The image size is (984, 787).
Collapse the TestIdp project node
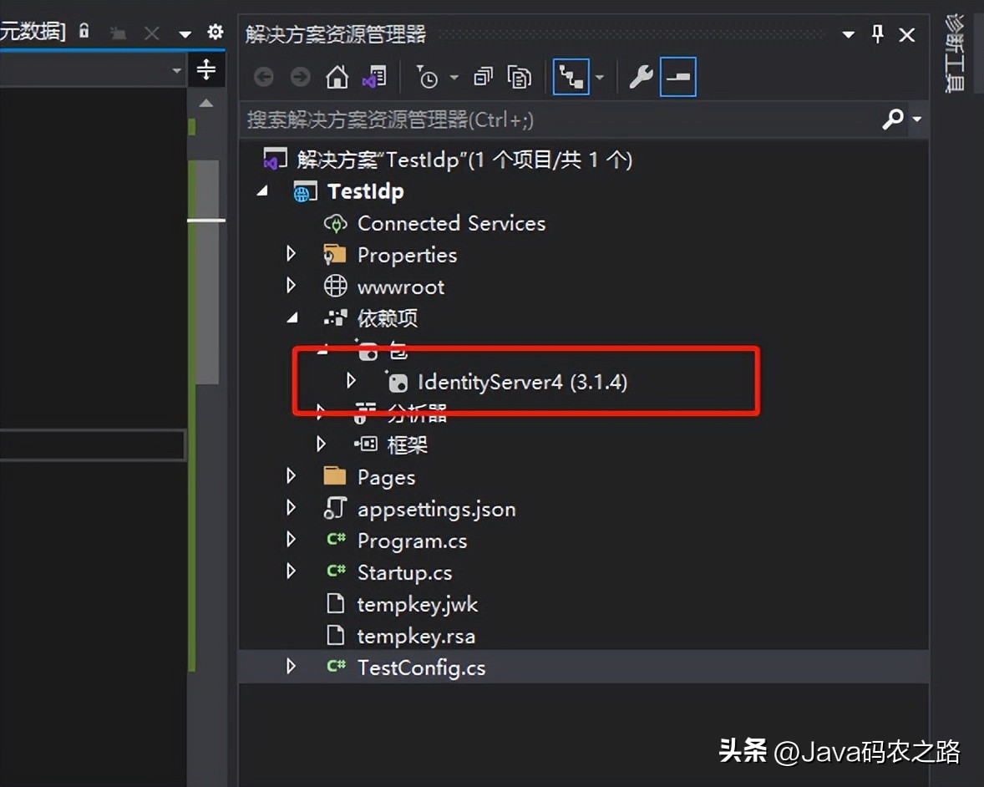[261, 190]
